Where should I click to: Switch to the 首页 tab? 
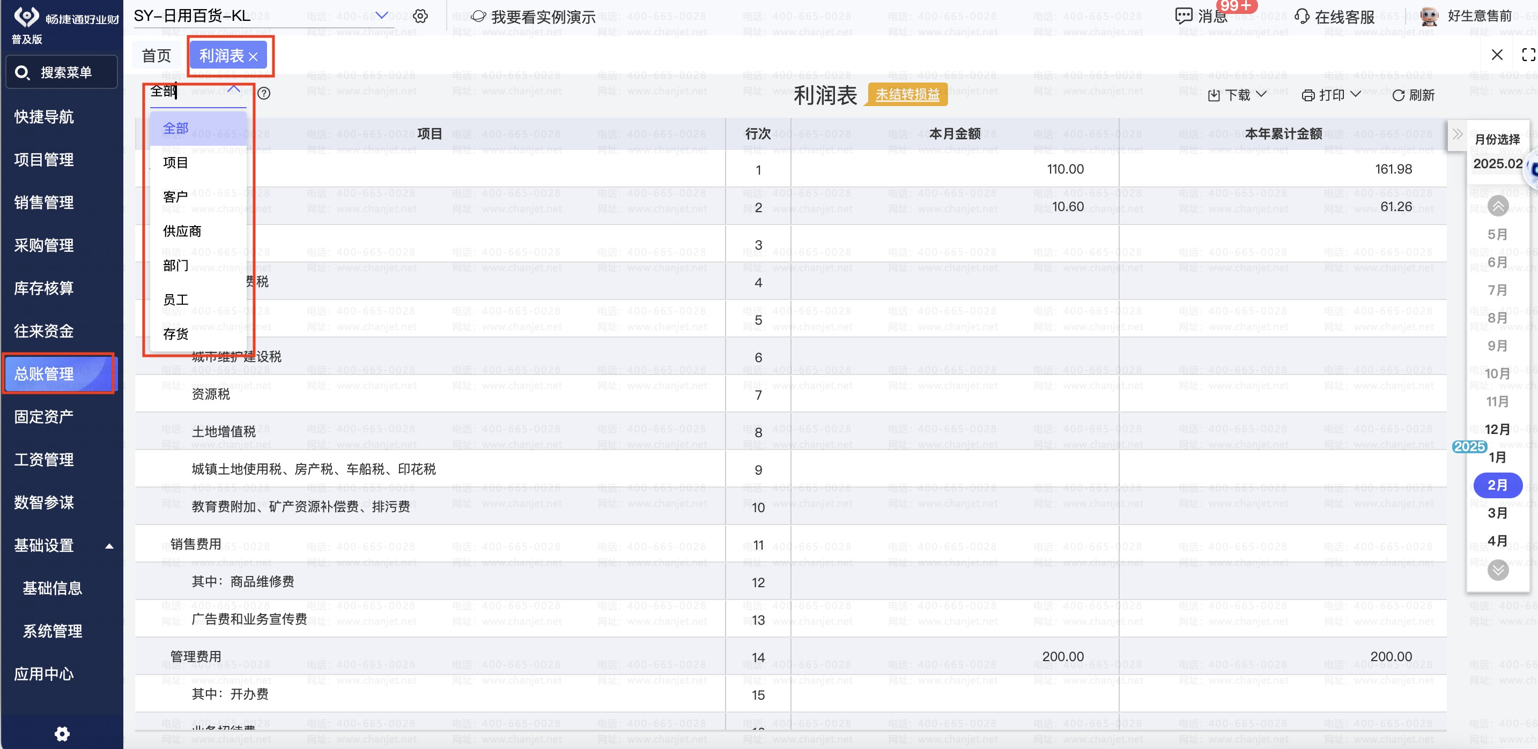click(157, 56)
